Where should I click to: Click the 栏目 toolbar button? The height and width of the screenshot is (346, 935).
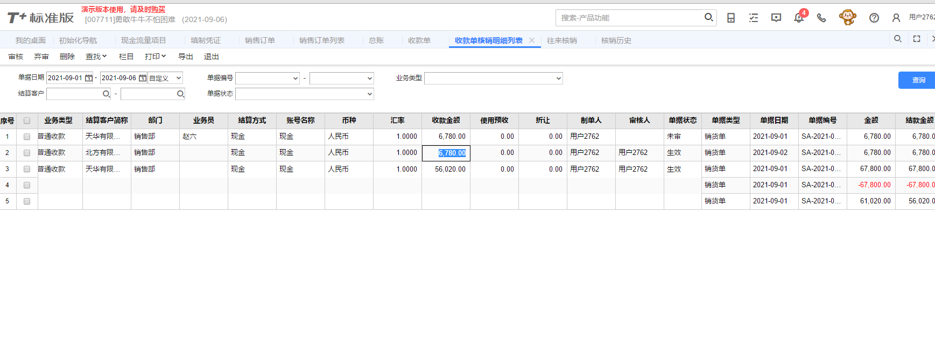click(126, 57)
